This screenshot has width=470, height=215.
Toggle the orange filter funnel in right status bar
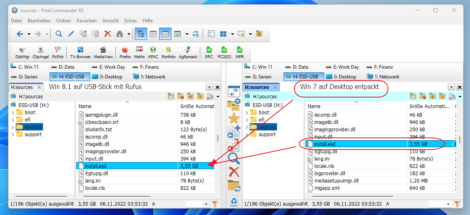(457, 204)
